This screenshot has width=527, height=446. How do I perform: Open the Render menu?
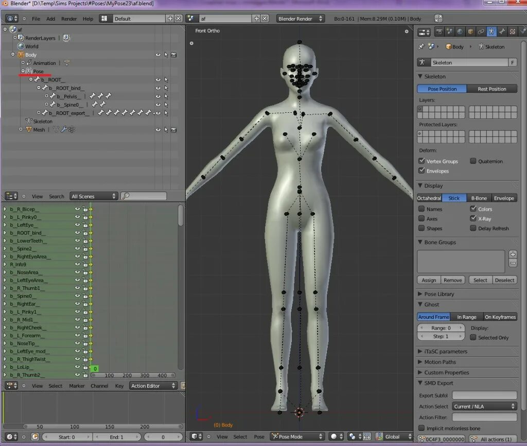point(69,19)
